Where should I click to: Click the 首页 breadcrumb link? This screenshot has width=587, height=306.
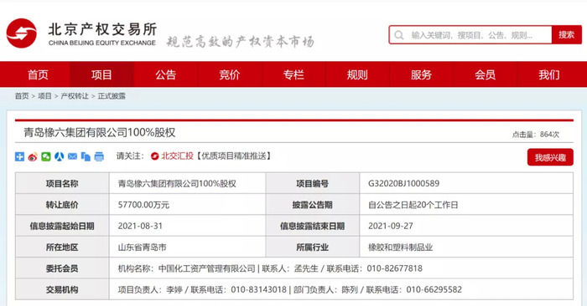tap(22, 96)
